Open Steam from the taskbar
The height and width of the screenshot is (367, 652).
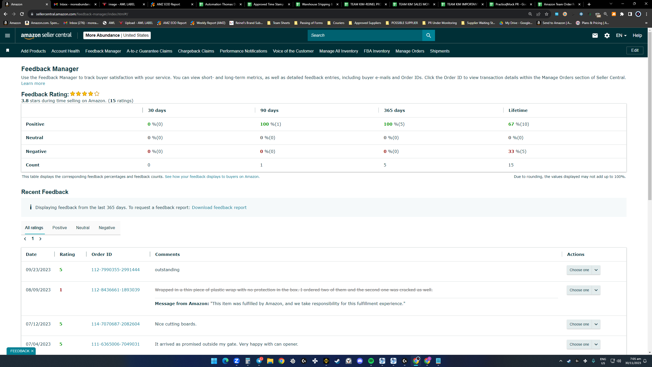(337, 361)
